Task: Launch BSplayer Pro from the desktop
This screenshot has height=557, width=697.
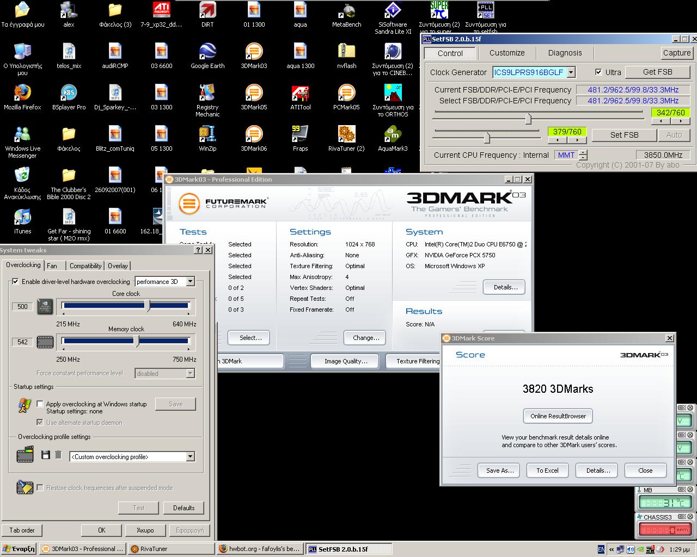Action: coord(69,97)
